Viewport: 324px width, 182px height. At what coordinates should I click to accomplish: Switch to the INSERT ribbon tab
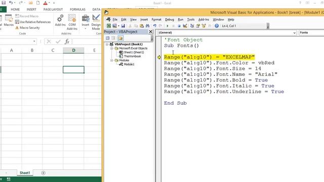pos(31,10)
